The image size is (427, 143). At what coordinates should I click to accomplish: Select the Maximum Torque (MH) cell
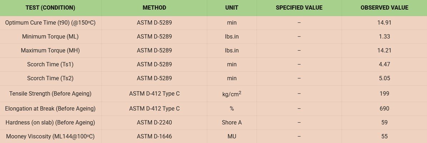(50, 51)
